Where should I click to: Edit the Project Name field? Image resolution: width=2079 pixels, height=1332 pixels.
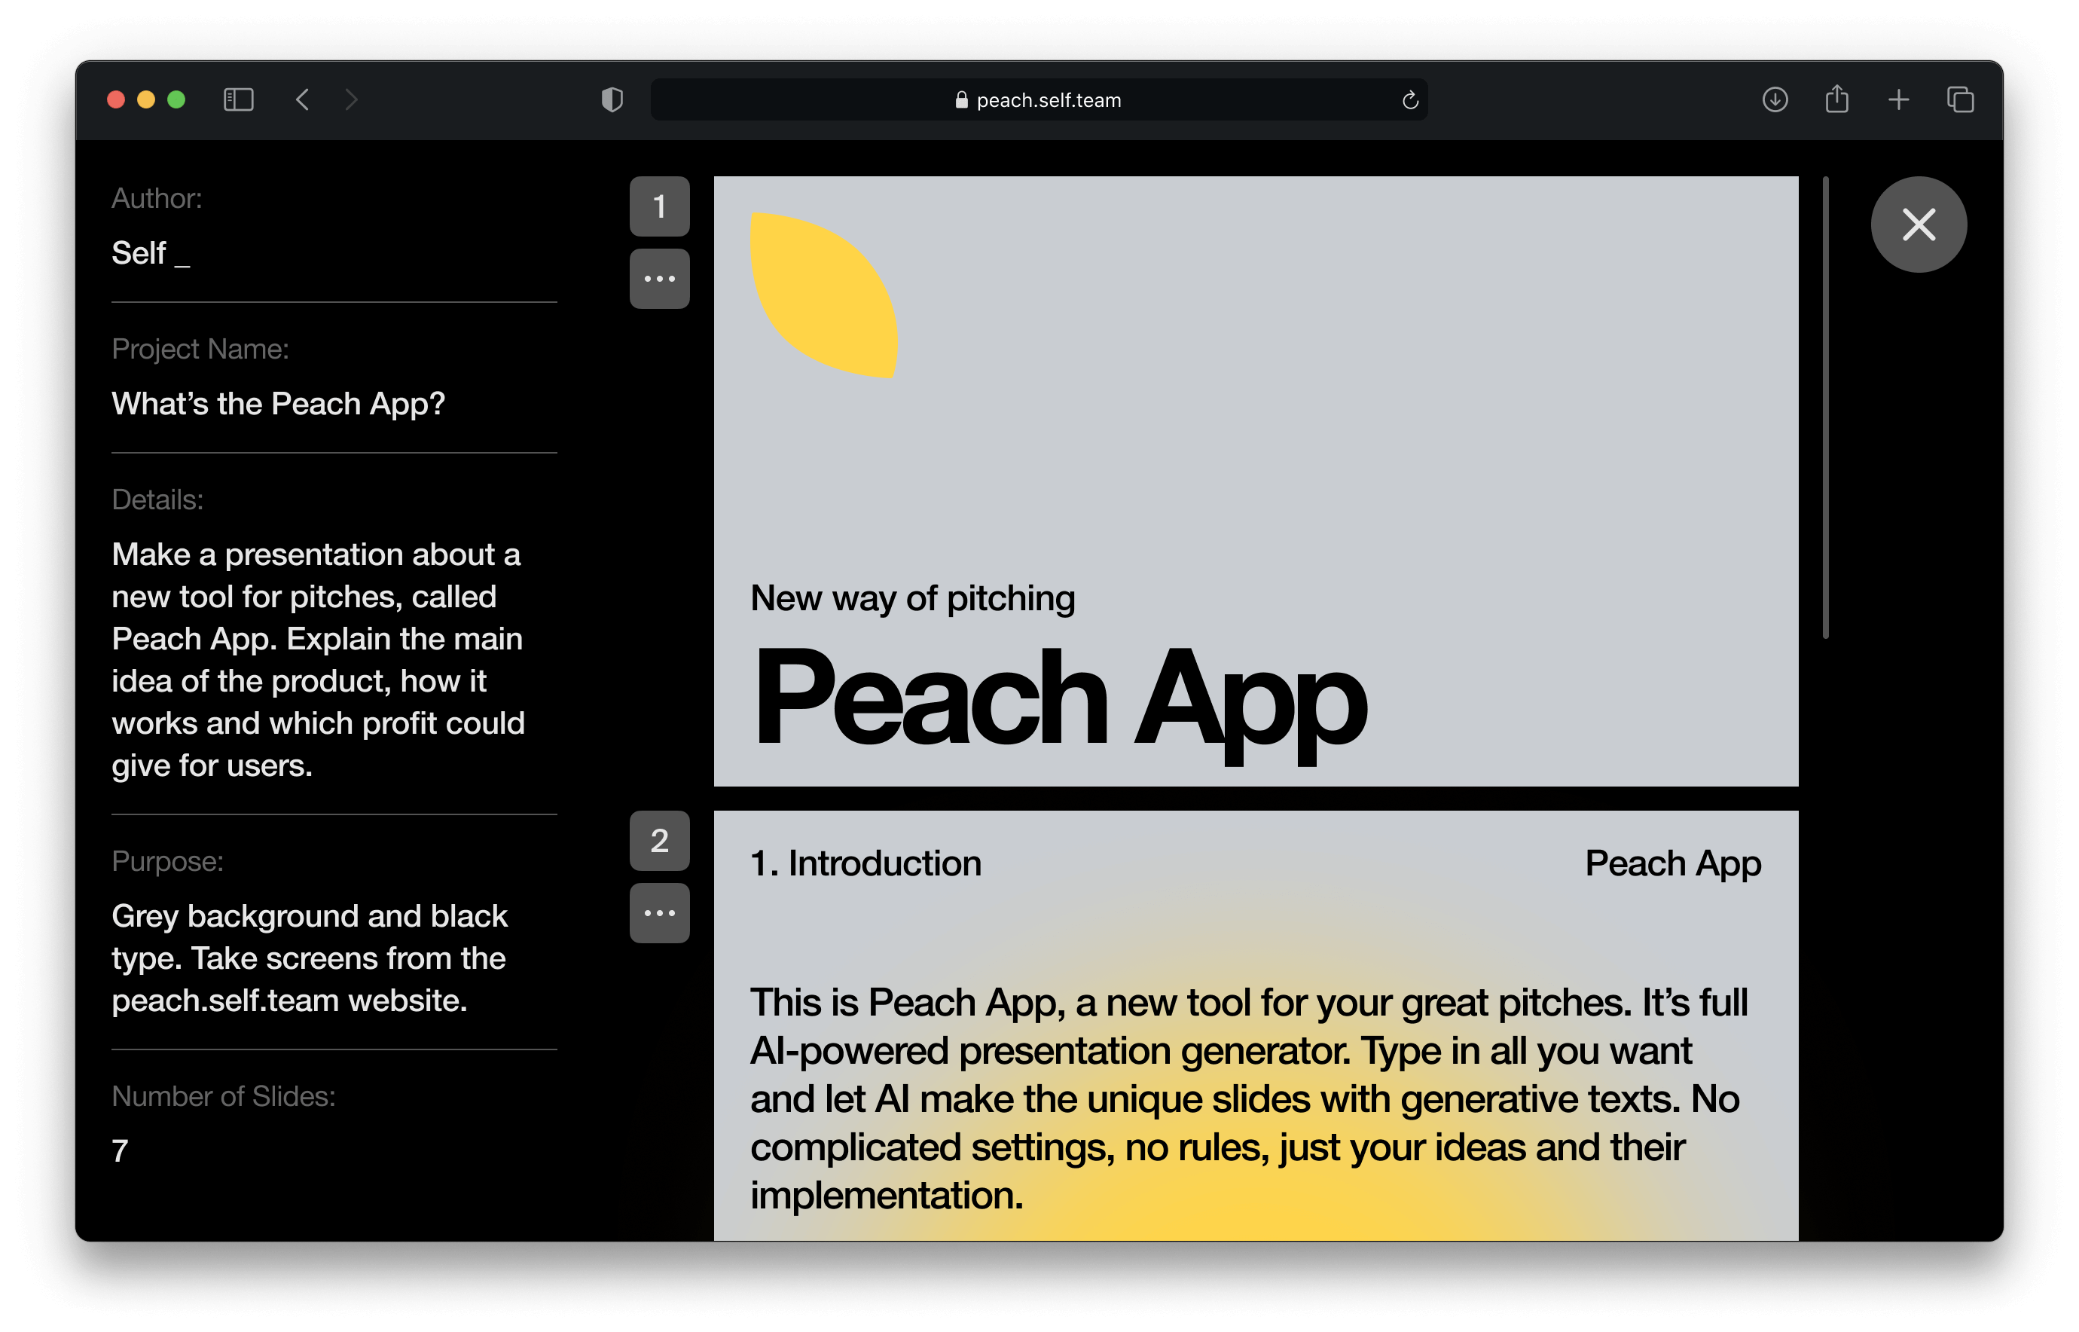pos(278,403)
